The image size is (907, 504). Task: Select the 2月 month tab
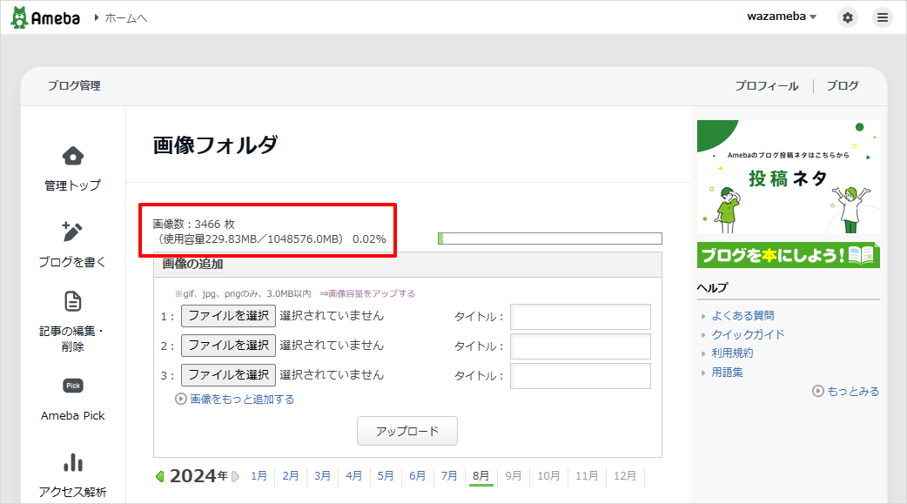(x=291, y=475)
